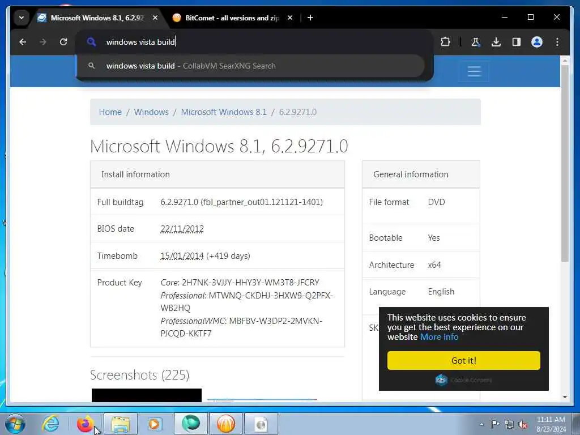Follow the Windows breadcrumb link
The height and width of the screenshot is (435, 580).
pyautogui.click(x=151, y=112)
